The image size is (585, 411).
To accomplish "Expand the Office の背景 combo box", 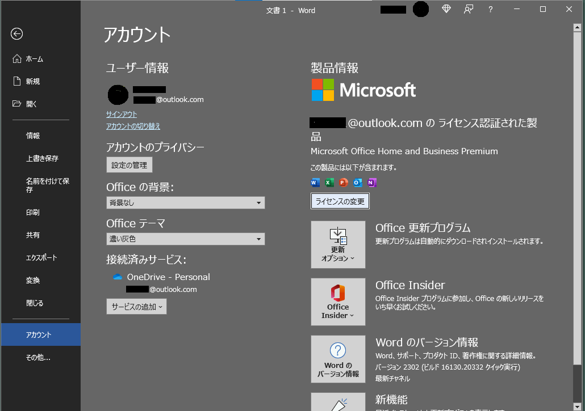I will pyautogui.click(x=185, y=203).
